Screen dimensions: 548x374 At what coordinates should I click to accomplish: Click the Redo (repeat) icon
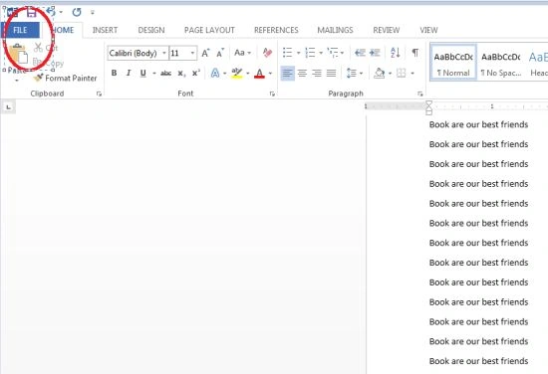point(77,12)
